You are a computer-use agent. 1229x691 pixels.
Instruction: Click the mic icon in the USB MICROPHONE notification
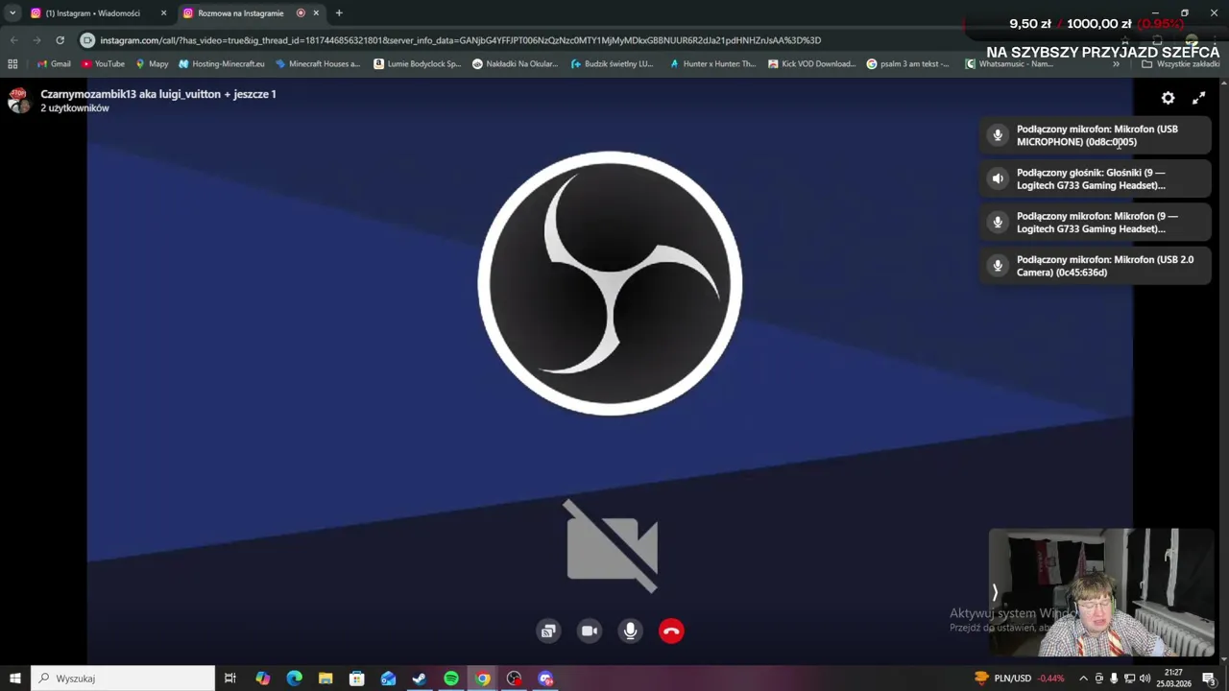(998, 135)
